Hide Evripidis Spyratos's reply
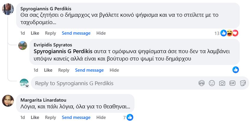The height and width of the screenshot is (121, 251). point(114,70)
